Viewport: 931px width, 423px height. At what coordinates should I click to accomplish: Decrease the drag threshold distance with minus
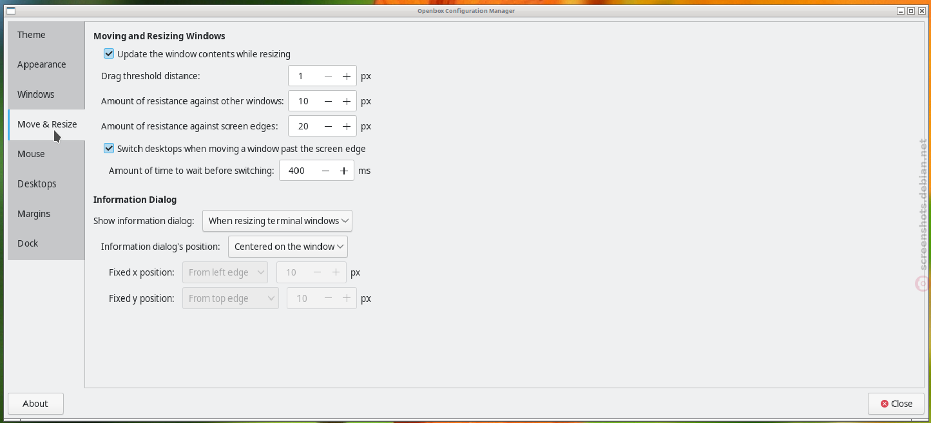pyautogui.click(x=329, y=76)
